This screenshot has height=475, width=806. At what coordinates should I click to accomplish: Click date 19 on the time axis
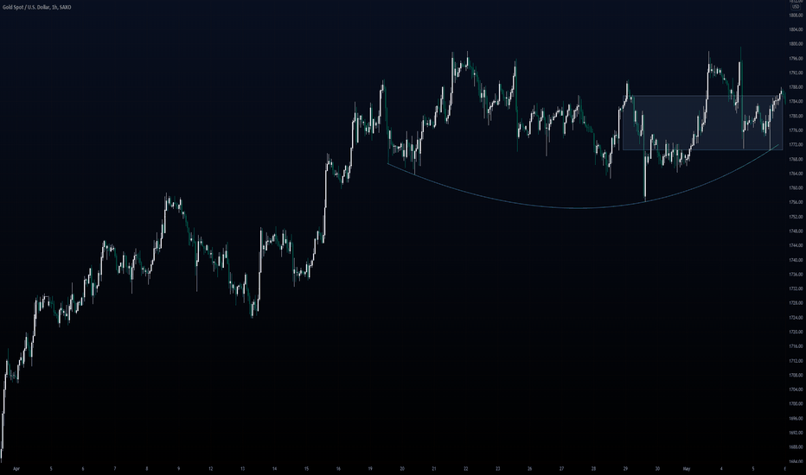[x=370, y=468]
